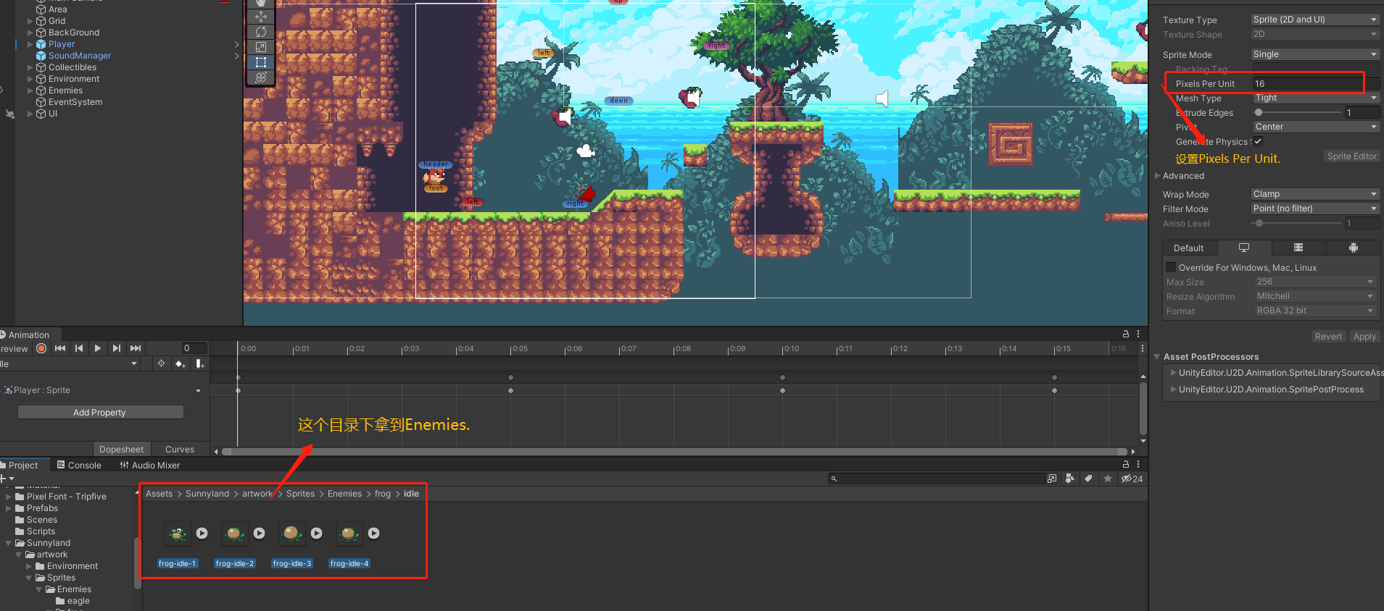Click the Project search field
The height and width of the screenshot is (611, 1384).
[936, 479]
